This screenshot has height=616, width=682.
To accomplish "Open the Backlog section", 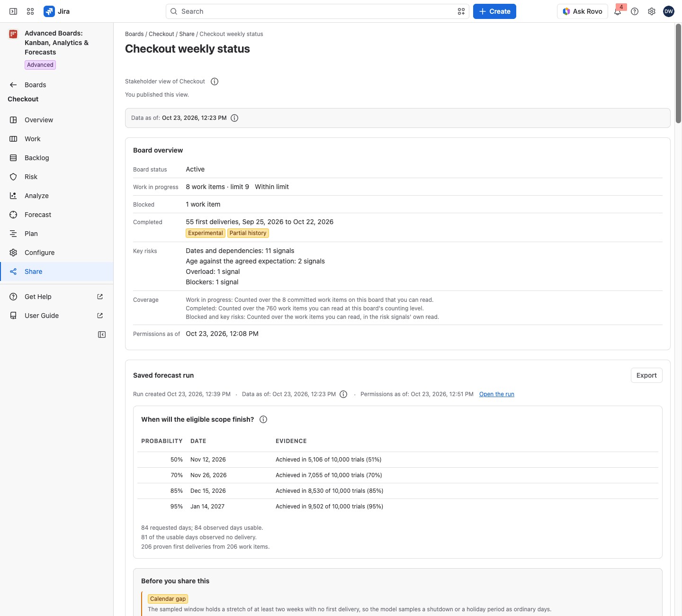I will (57, 158).
